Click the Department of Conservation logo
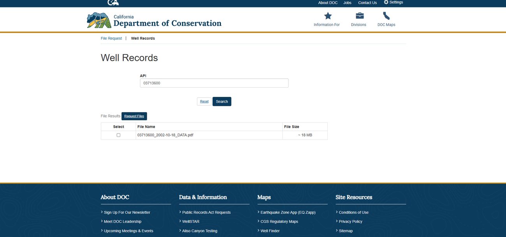Screen dimensions: 506x237 [154, 20]
